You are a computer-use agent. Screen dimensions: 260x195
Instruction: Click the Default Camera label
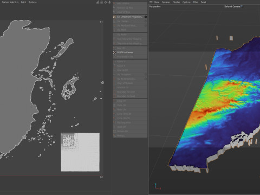(232, 6)
